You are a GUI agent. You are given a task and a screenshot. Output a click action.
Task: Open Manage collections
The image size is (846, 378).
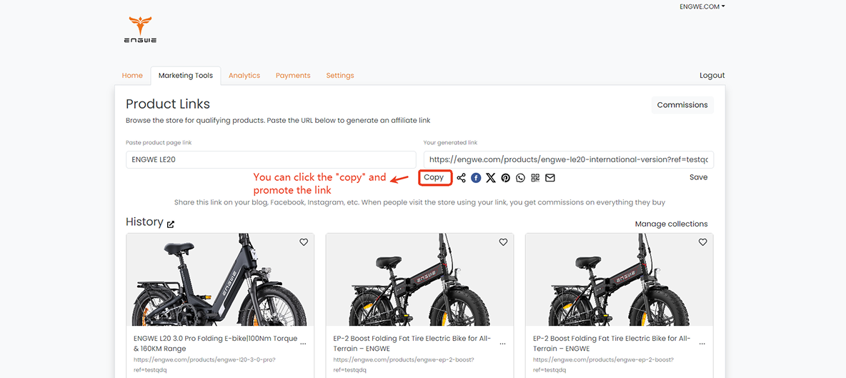pos(671,224)
